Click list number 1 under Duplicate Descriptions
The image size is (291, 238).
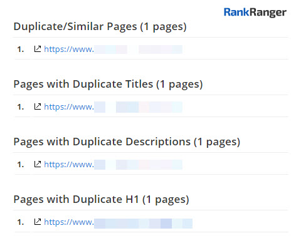[21, 165]
